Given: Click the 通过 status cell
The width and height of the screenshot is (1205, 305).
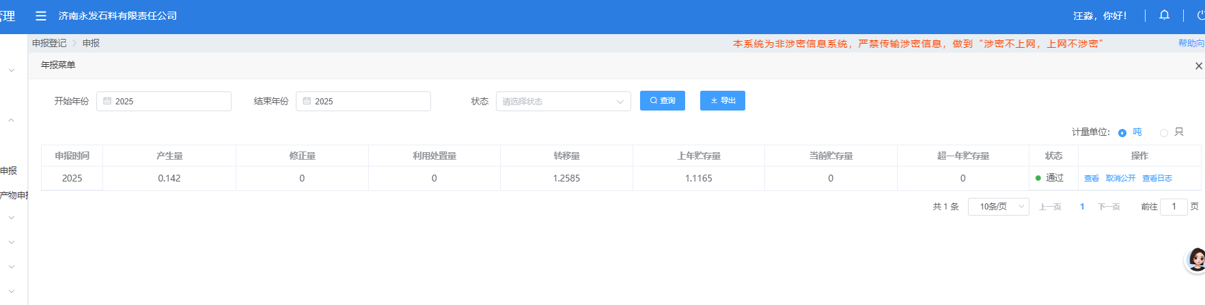Looking at the screenshot, I should [1053, 178].
